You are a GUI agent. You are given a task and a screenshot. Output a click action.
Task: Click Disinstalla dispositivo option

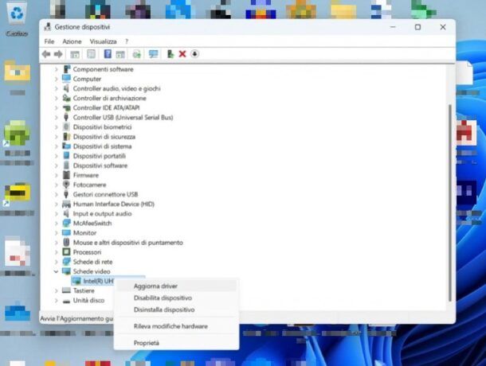click(x=163, y=310)
